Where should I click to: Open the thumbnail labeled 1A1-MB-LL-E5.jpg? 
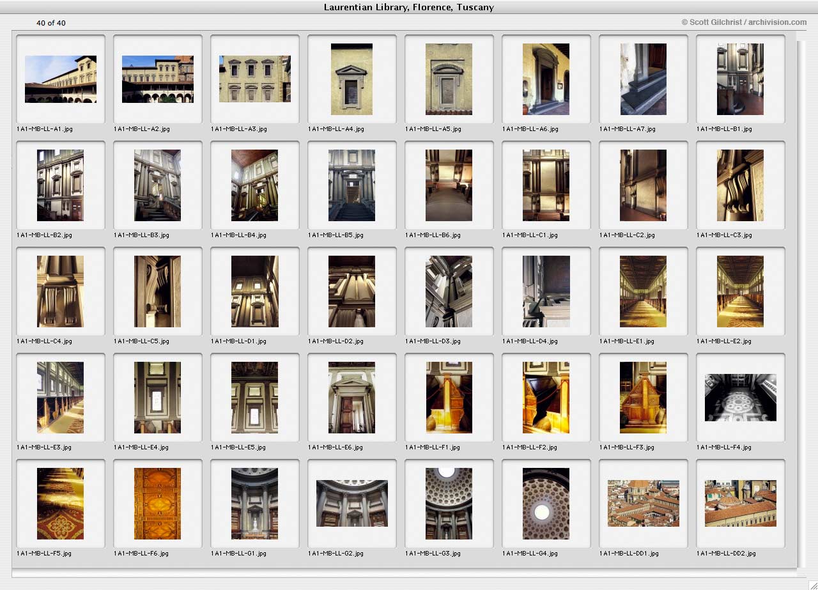[255, 398]
